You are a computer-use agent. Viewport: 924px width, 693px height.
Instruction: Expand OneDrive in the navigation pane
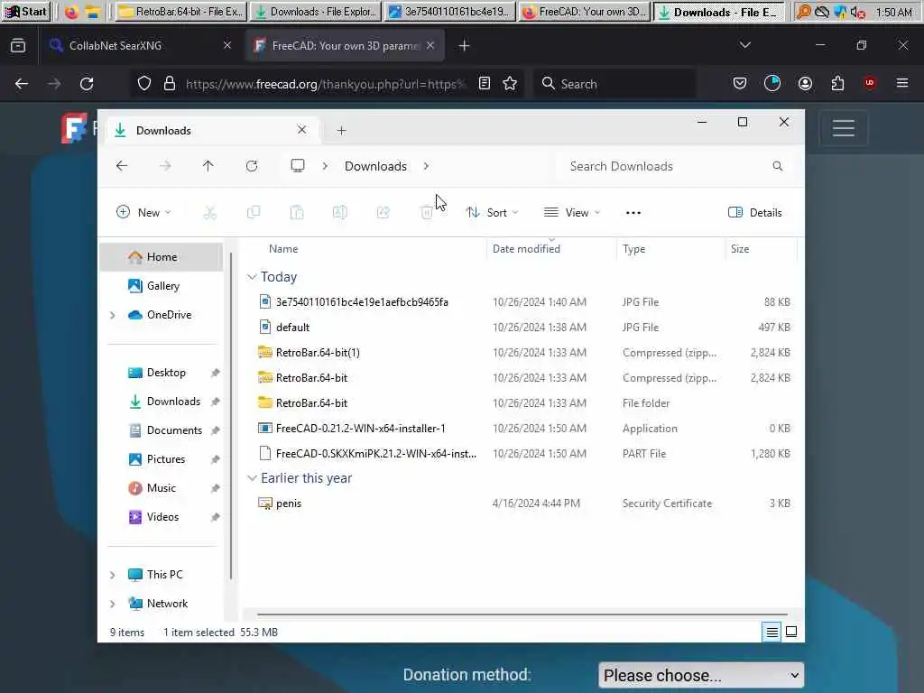coord(113,315)
